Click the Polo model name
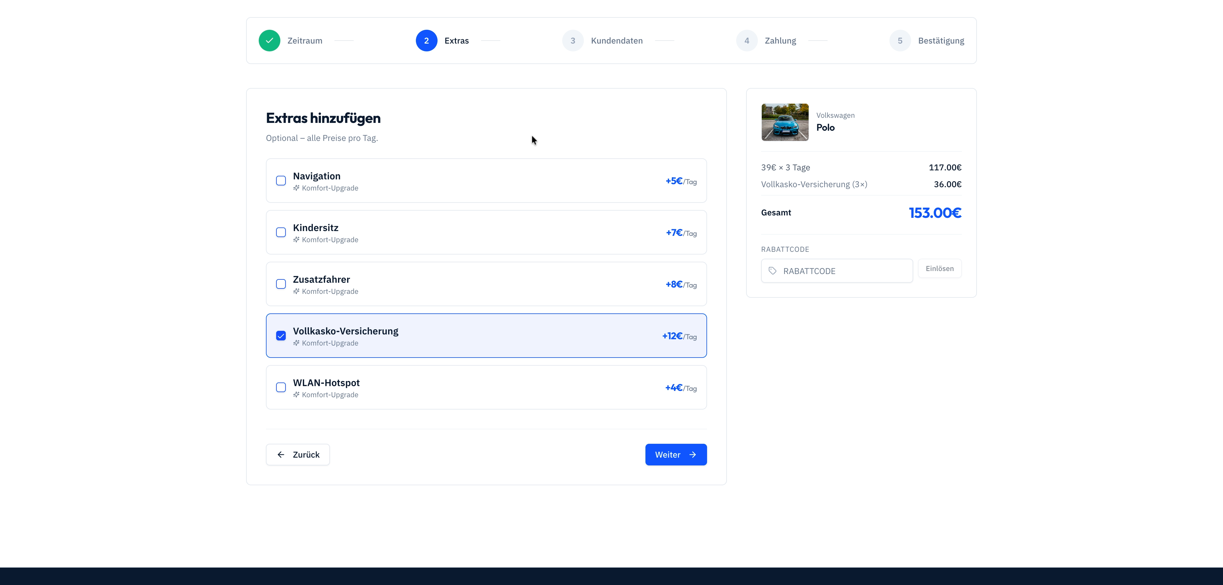The image size is (1223, 585). point(825,127)
